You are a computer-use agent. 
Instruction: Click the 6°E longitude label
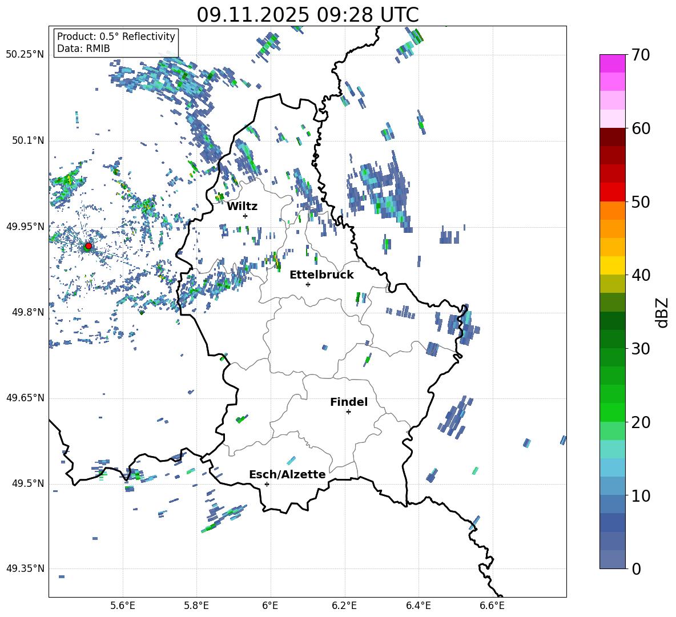pos(270,606)
